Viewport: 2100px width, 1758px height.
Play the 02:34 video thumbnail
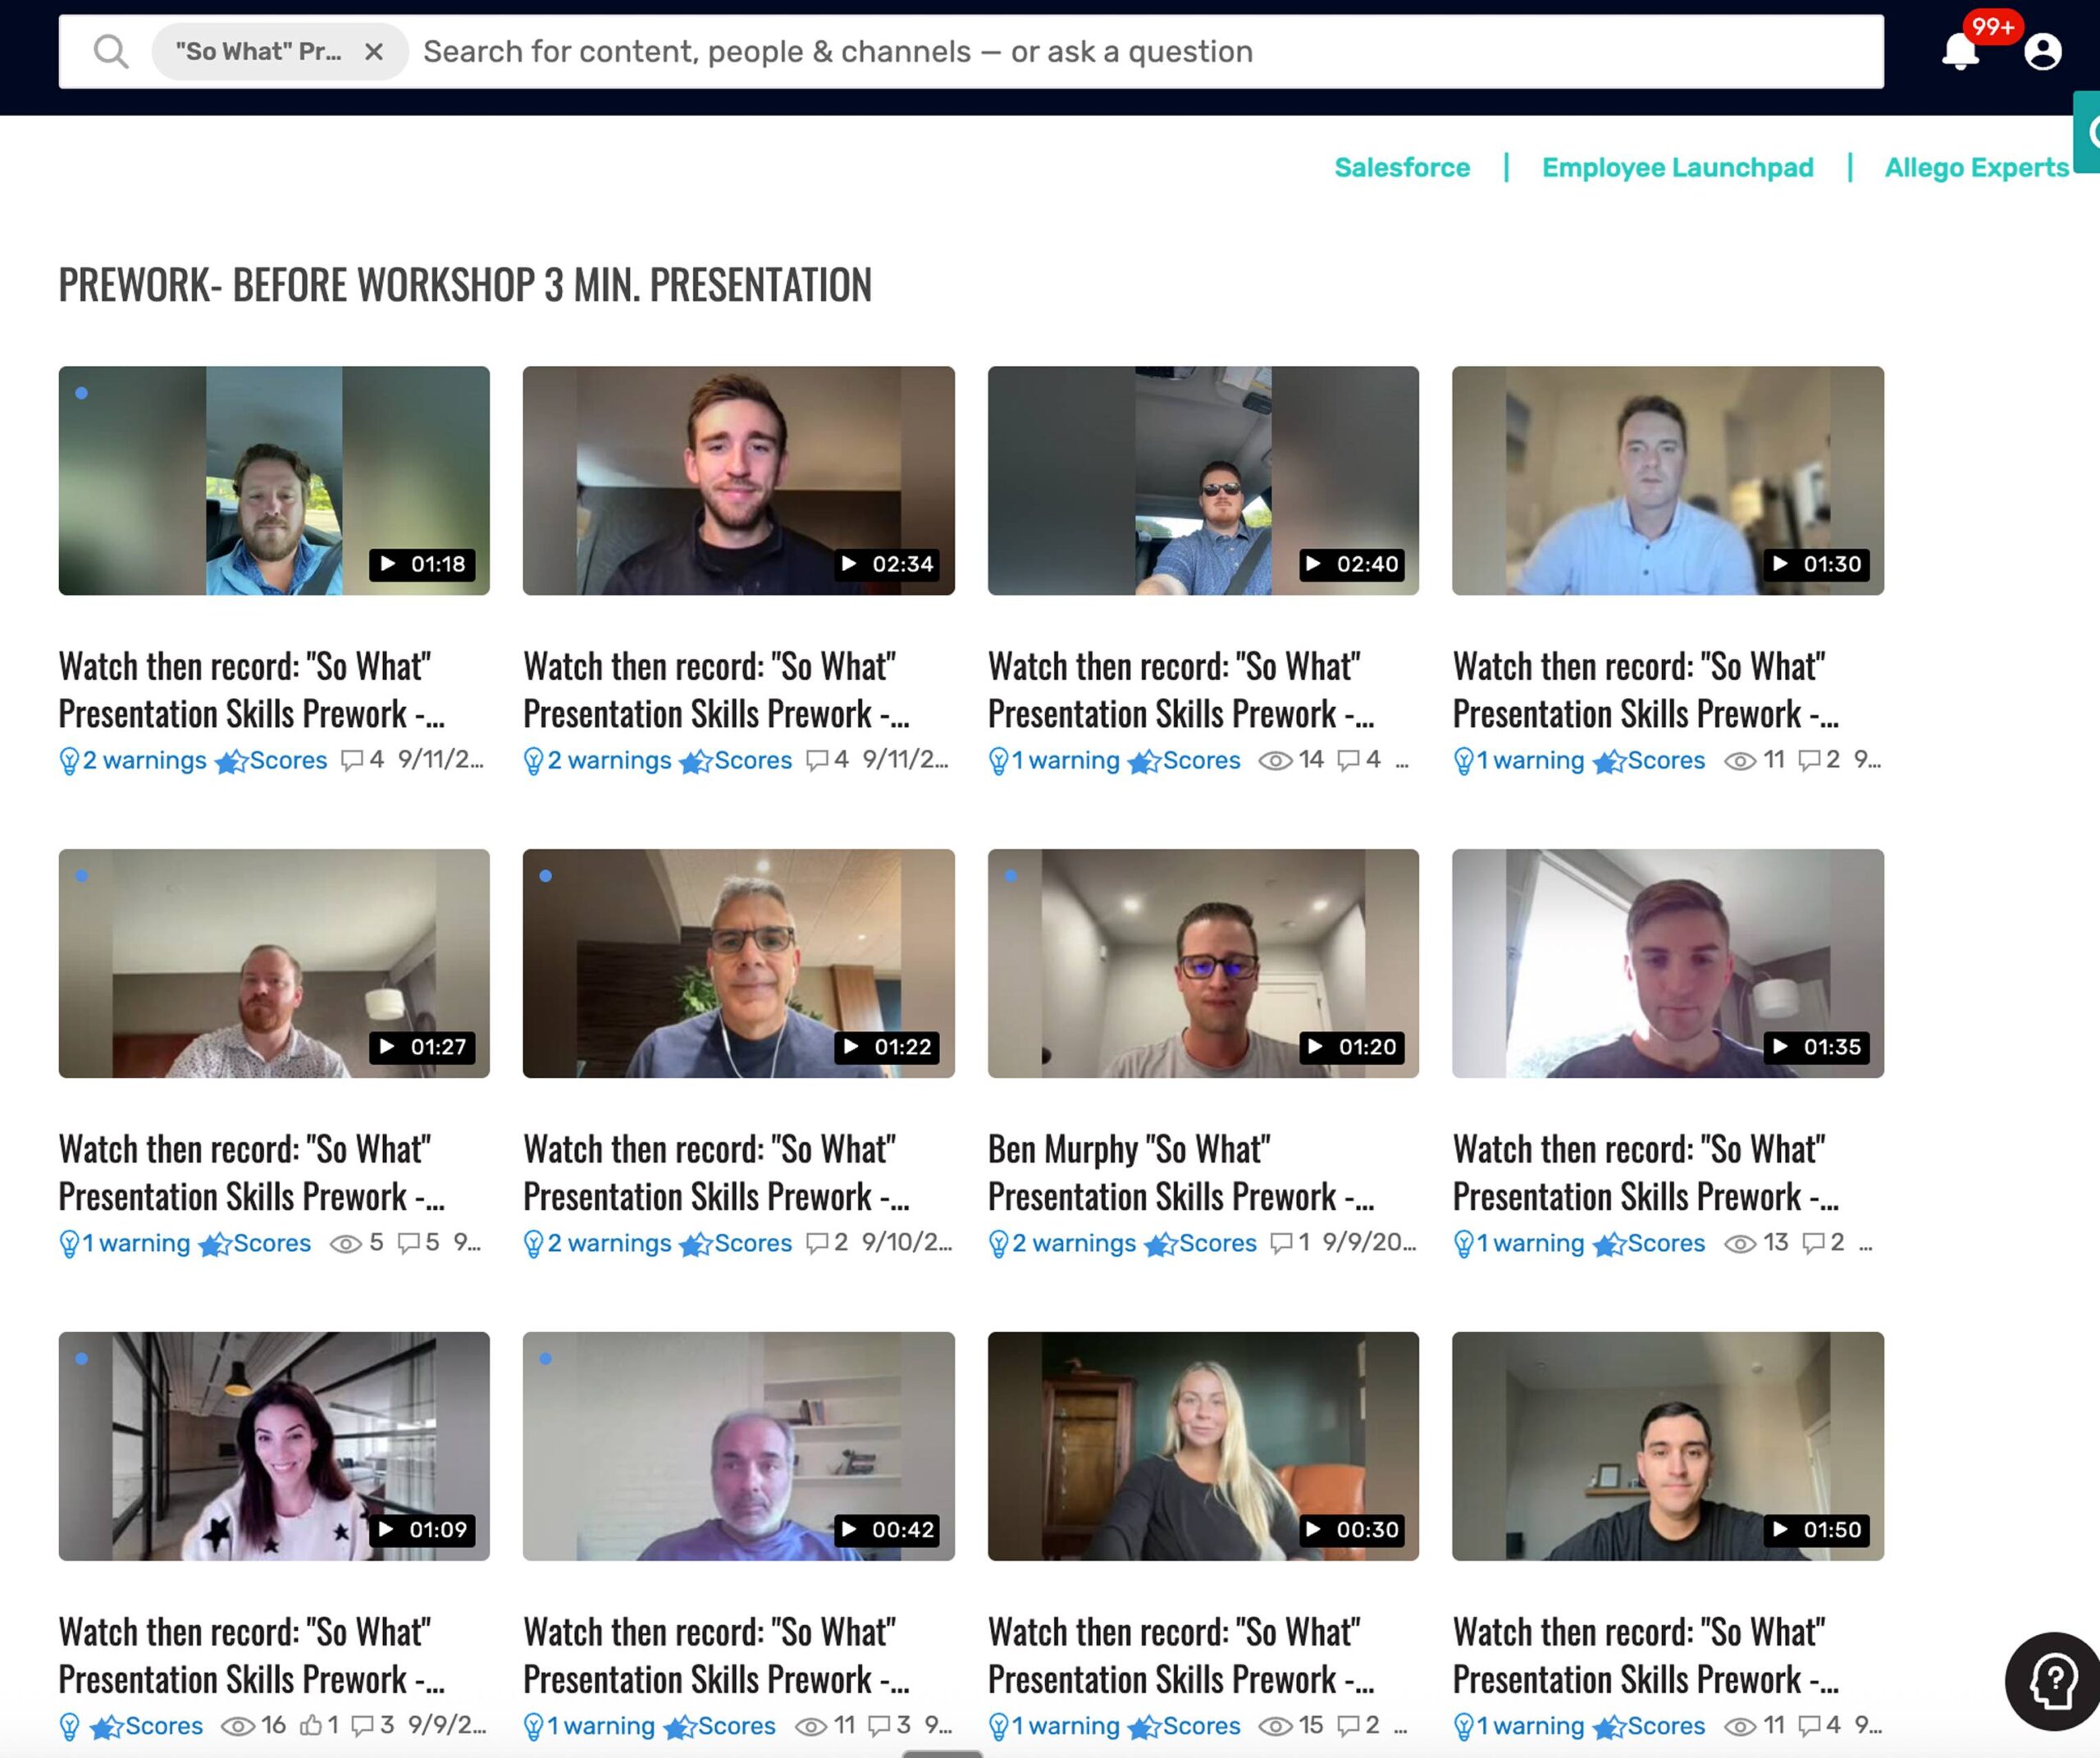738,480
